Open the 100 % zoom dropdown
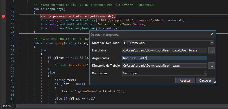Viewport: 228px width, 109px height. (x=15, y=106)
